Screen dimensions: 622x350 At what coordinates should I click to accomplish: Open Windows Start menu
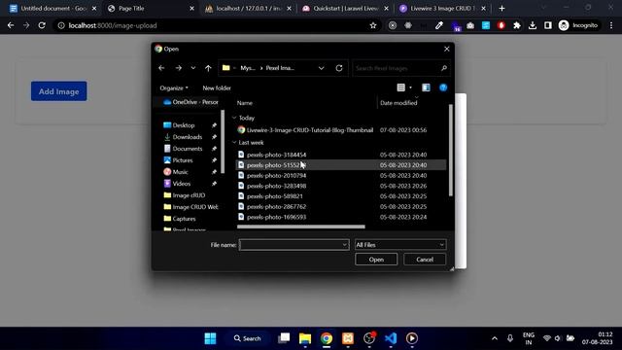[x=210, y=338]
